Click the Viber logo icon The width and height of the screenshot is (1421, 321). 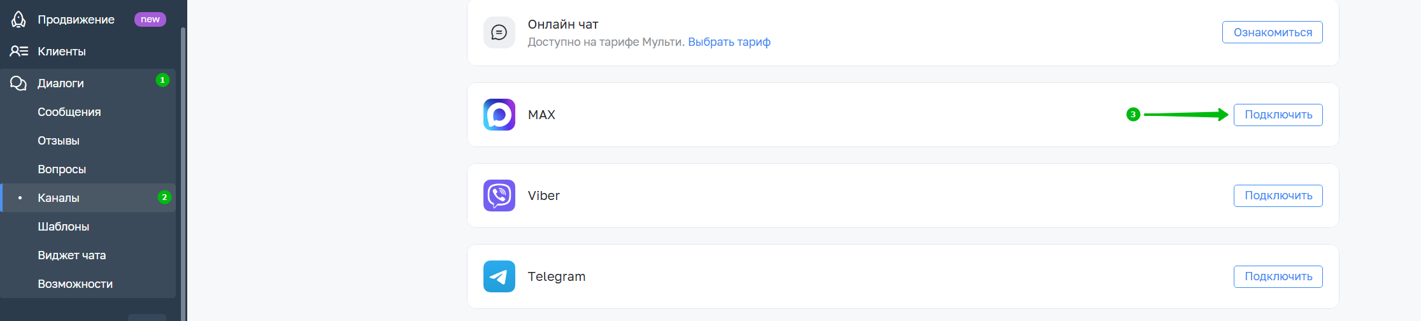coord(499,196)
